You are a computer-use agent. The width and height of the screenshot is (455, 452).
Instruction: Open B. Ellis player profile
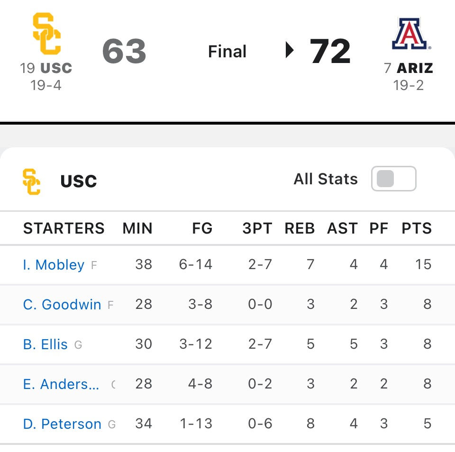(x=45, y=344)
